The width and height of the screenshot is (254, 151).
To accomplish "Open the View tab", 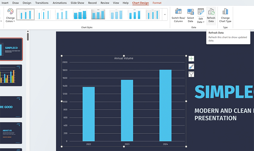I will [116, 3].
